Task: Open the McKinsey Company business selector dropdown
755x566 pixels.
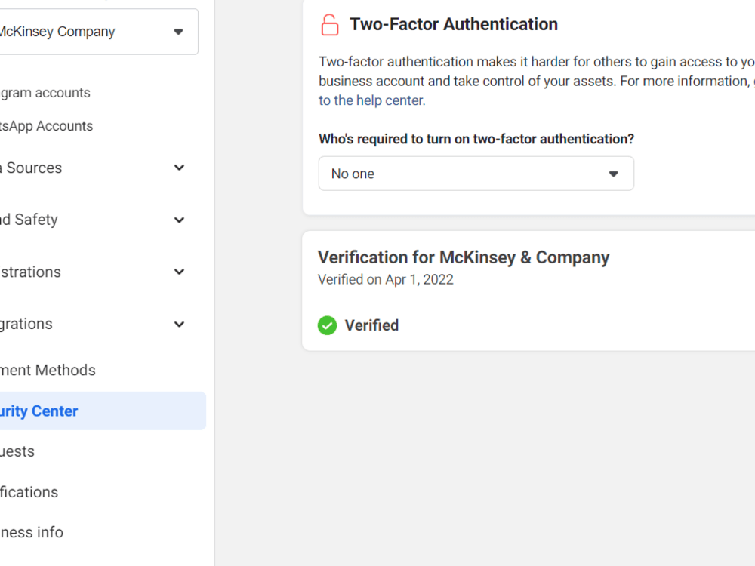Action: click(x=97, y=32)
